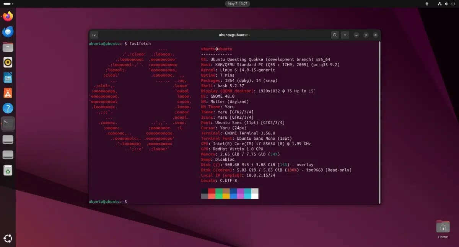Click the volume speaker icon in top bar
Screen dimensions: 459x247
point(446,3)
